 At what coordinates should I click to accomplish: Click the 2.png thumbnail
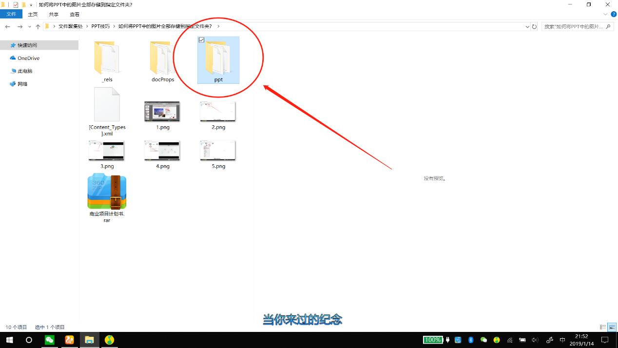[x=218, y=112]
